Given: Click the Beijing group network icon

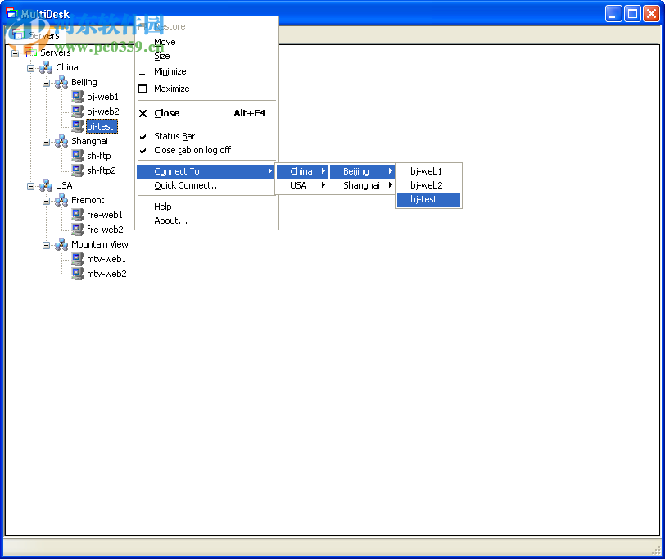Looking at the screenshot, I should click(60, 82).
